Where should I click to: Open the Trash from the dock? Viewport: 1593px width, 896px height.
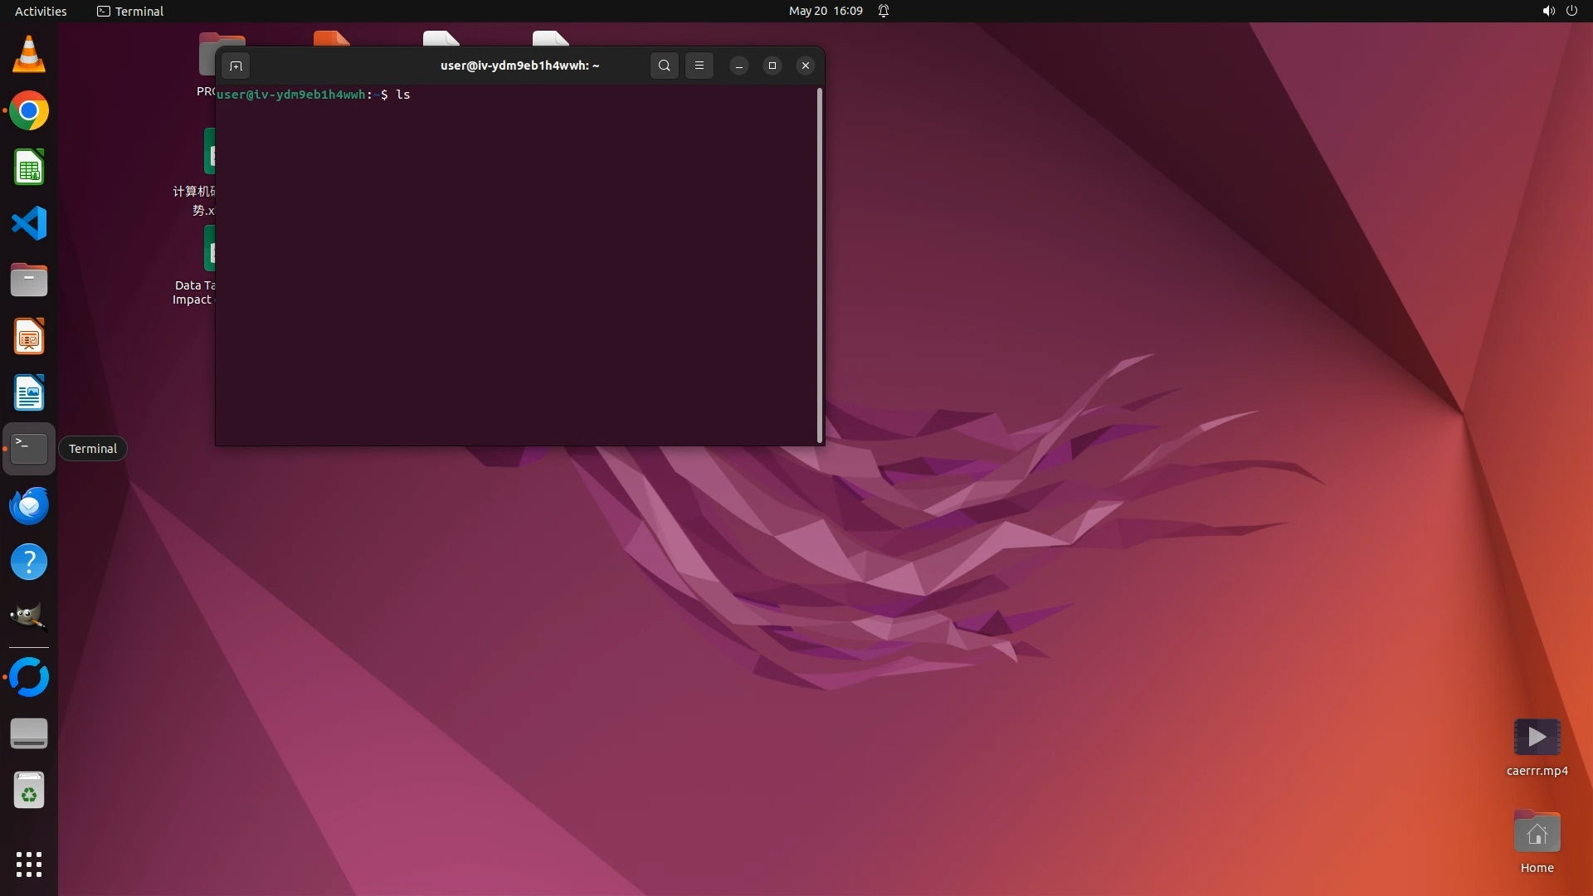coord(29,791)
